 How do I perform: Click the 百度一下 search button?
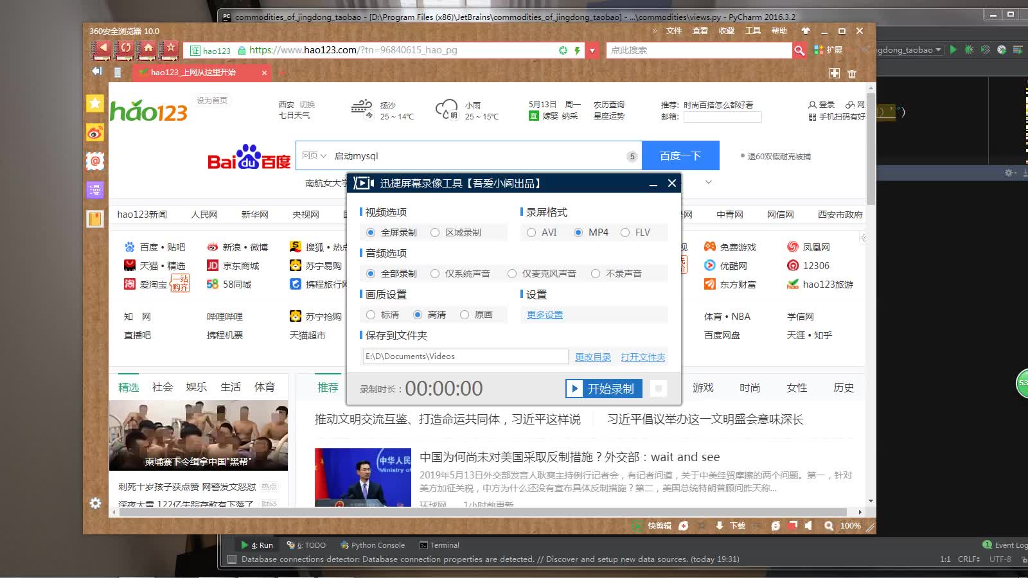(x=680, y=155)
